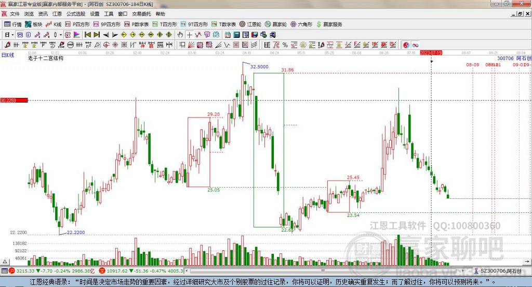Expand volume panel with triangle button

click(5, 262)
